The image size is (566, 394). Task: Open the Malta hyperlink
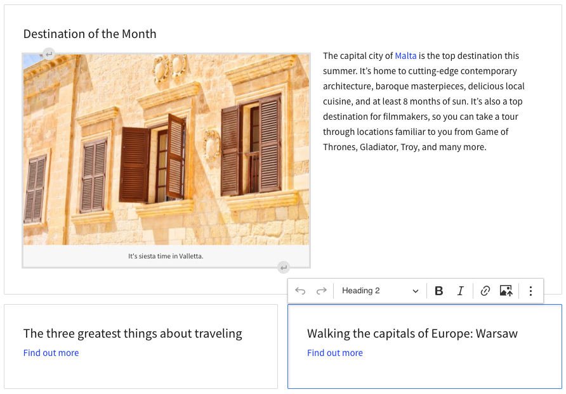(x=405, y=56)
